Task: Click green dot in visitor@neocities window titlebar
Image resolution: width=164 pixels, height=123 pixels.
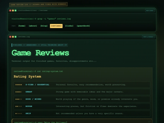Action: pyautogui.click(x=15, y=10)
